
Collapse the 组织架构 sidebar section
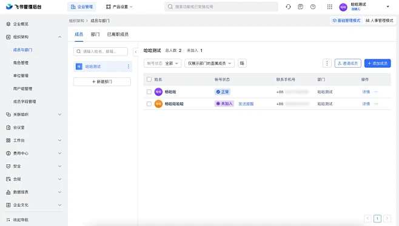[x=59, y=37]
